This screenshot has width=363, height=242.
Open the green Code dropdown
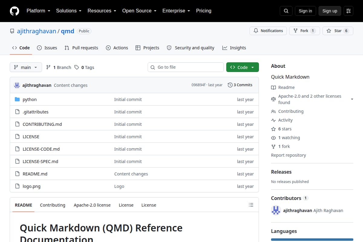tap(243, 67)
